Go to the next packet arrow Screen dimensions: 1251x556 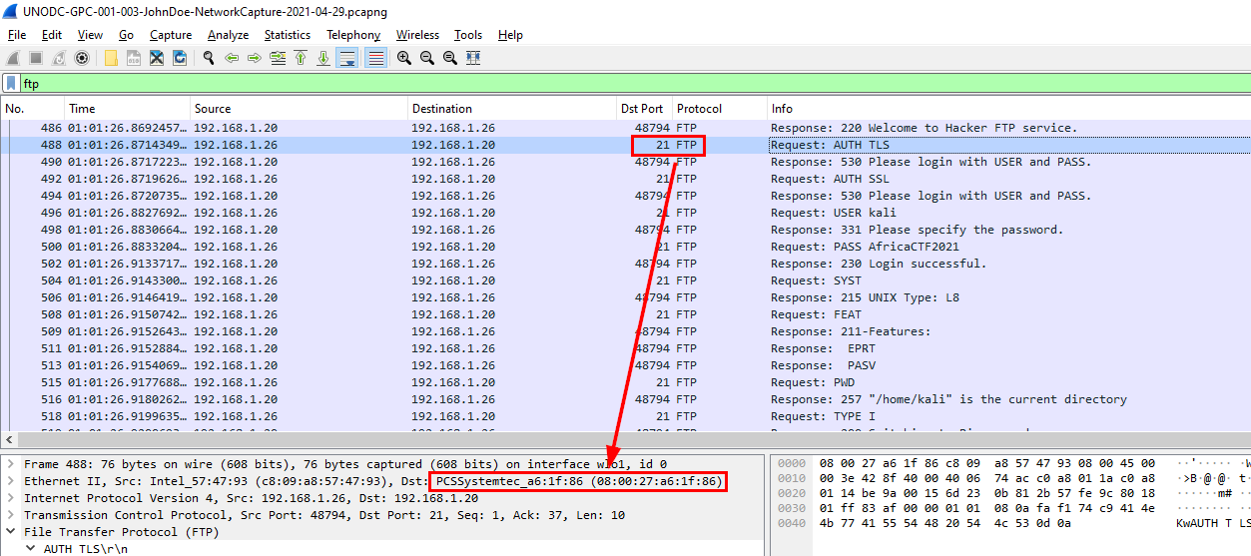[254, 58]
